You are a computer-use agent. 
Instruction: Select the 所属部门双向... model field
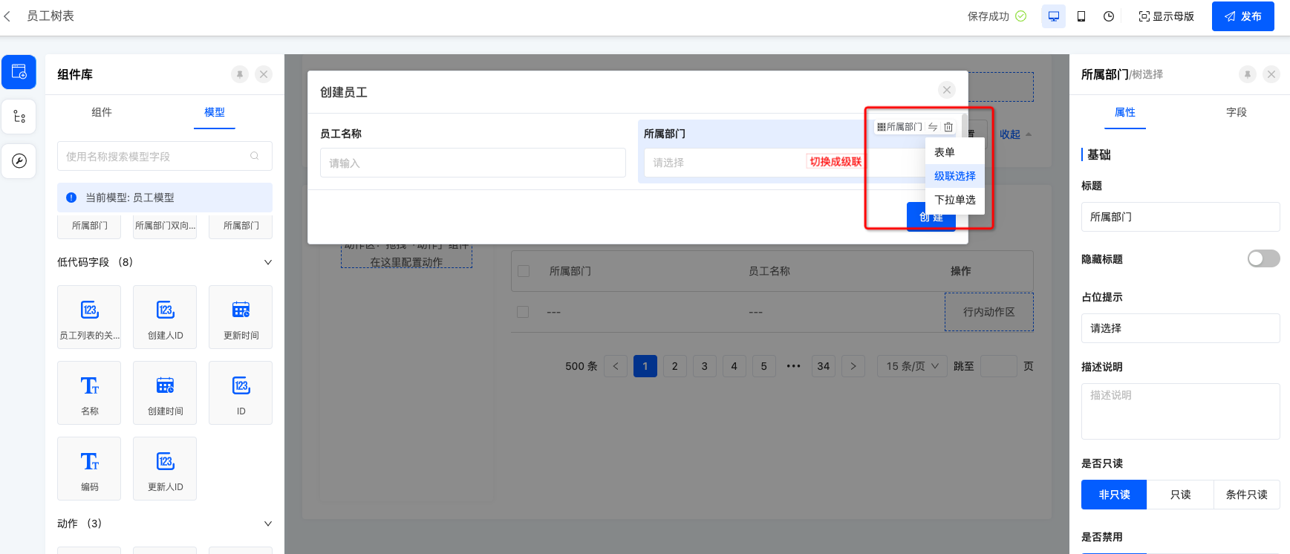point(166,226)
